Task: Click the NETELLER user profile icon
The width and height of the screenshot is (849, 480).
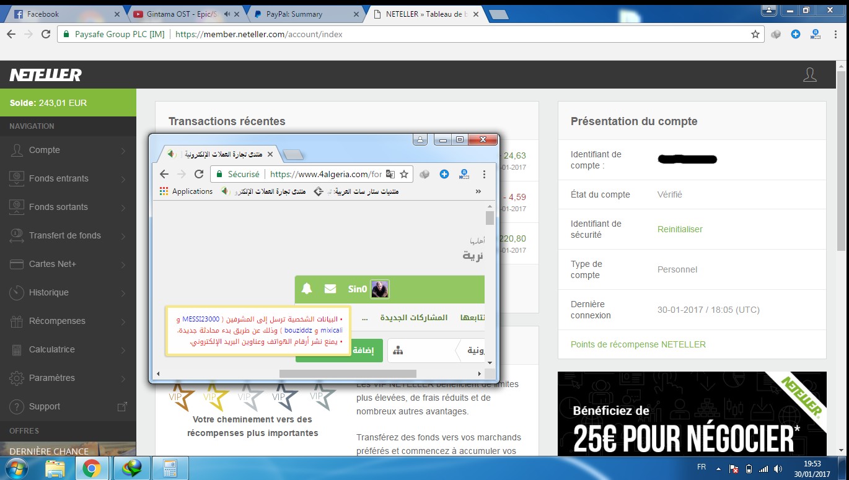Action: (x=809, y=75)
